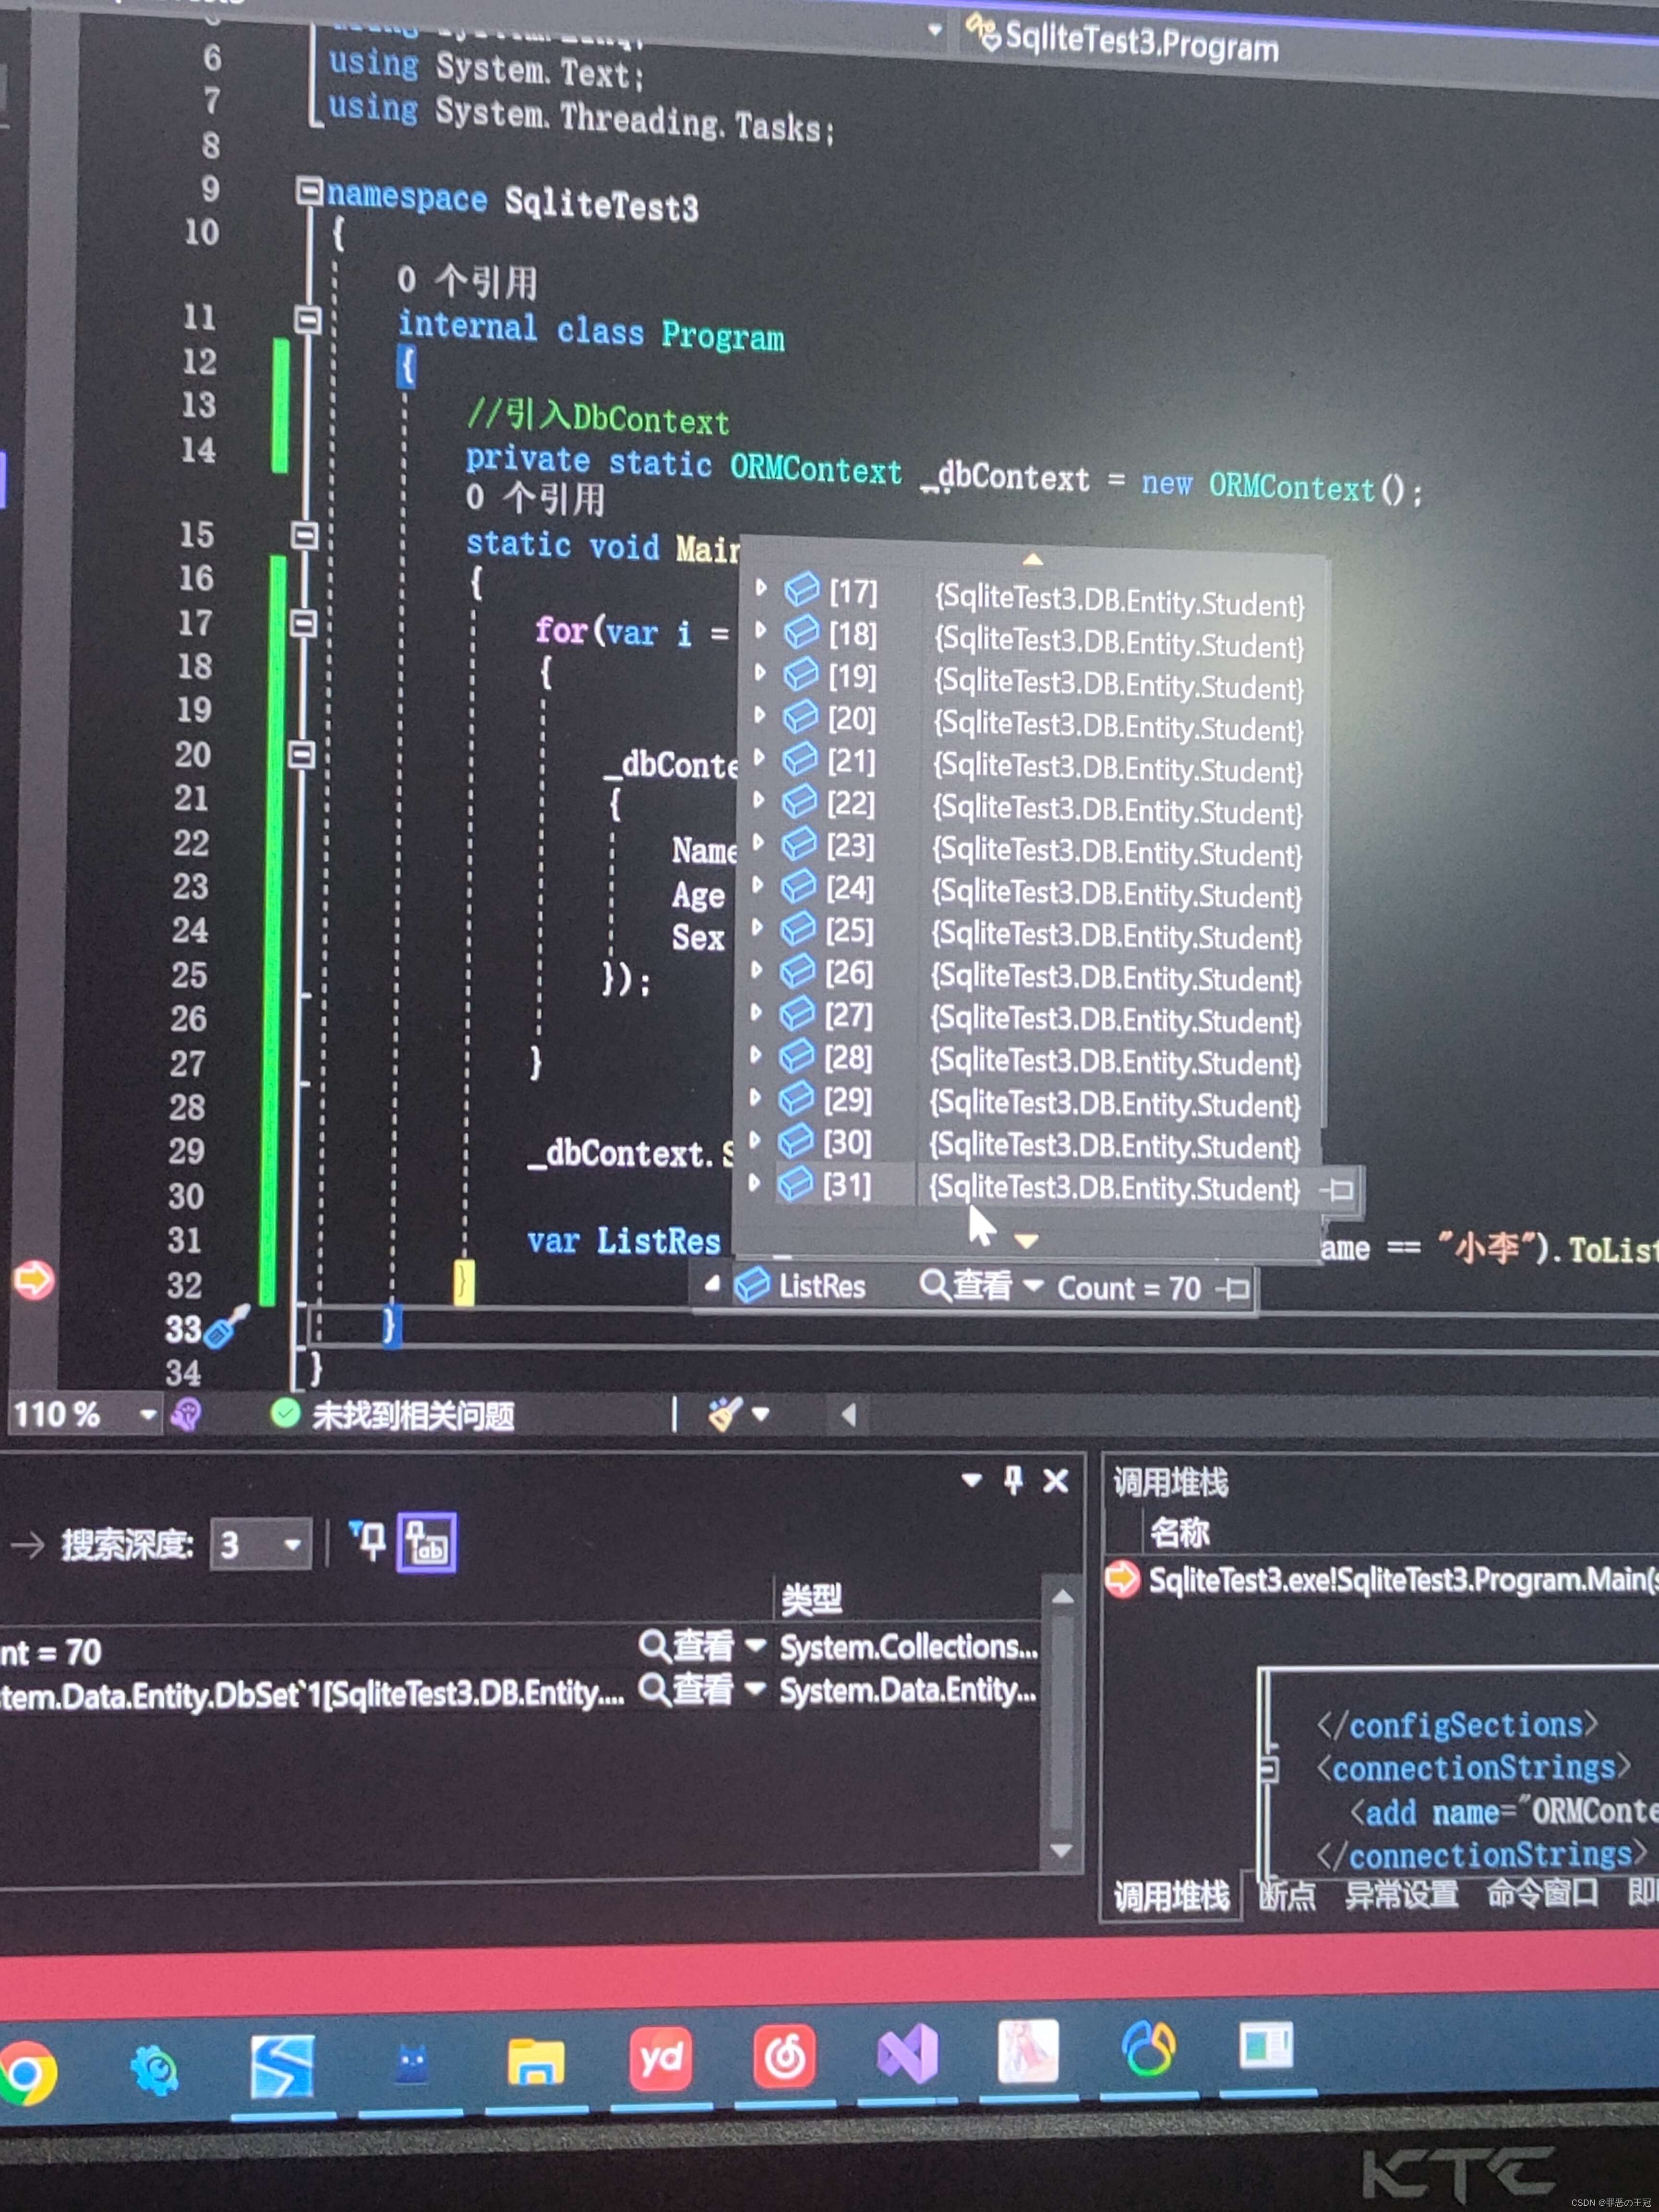Collapse the static void Main method
Viewport: 1659px width, 2212px height.
click(x=305, y=536)
